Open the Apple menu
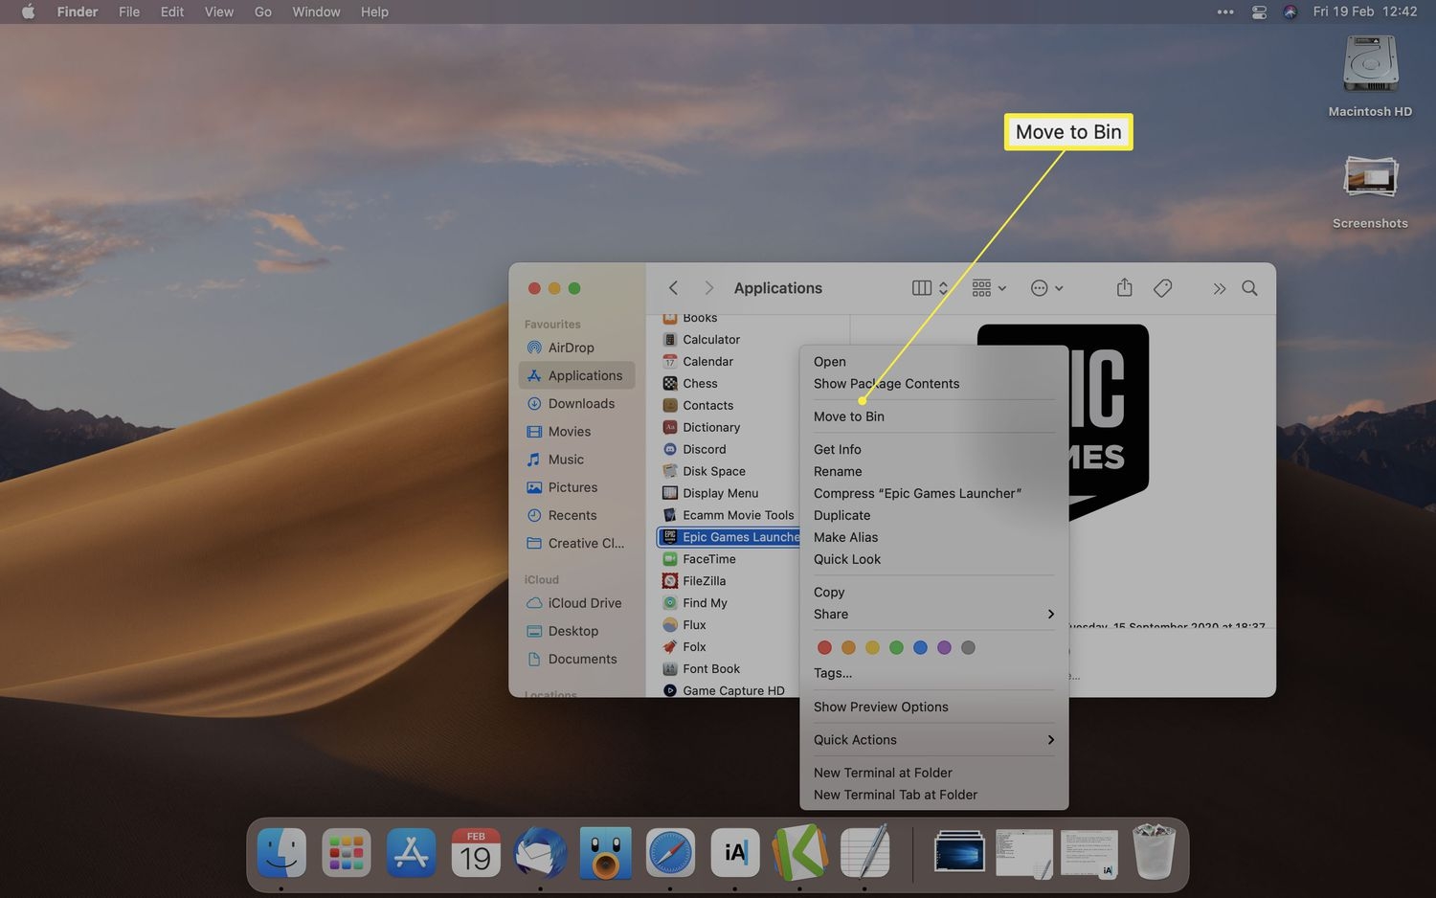This screenshot has width=1436, height=898. tap(28, 11)
